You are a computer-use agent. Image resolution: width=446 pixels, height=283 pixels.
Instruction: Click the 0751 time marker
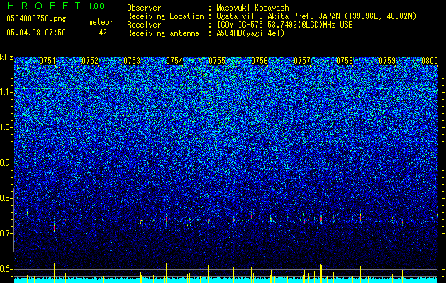(48, 61)
